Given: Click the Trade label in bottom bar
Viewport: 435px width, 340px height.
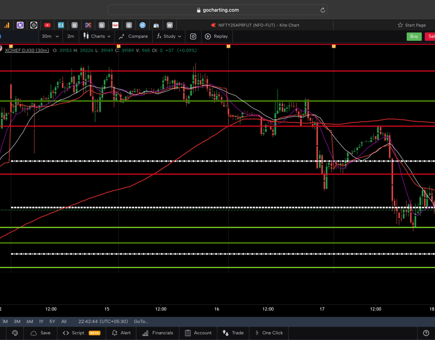Looking at the screenshot, I should pos(238,333).
